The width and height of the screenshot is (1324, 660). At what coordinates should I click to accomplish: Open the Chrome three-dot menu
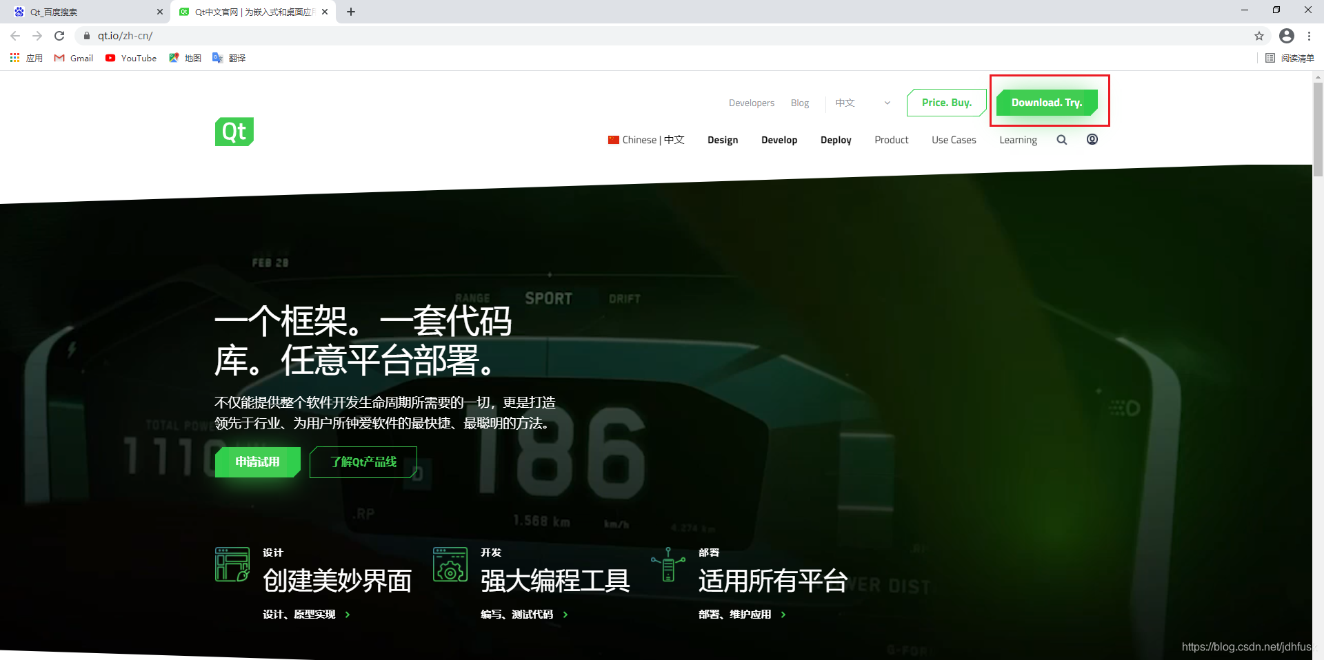point(1309,36)
